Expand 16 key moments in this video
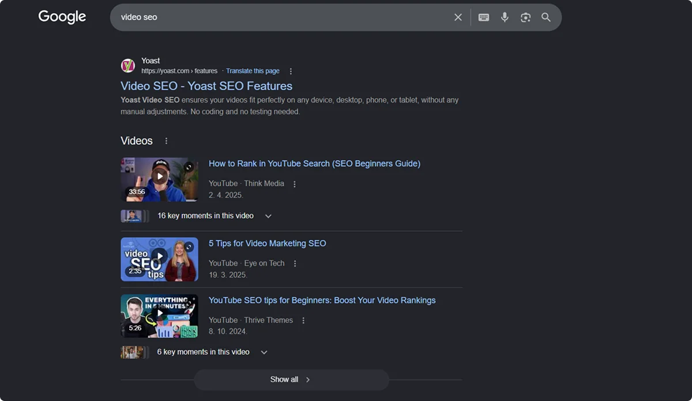This screenshot has height=401, width=692. point(268,216)
